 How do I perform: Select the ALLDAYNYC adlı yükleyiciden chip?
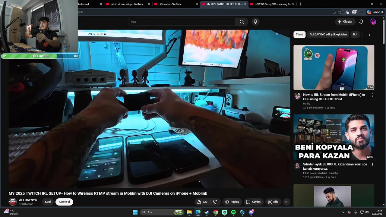click(328, 34)
